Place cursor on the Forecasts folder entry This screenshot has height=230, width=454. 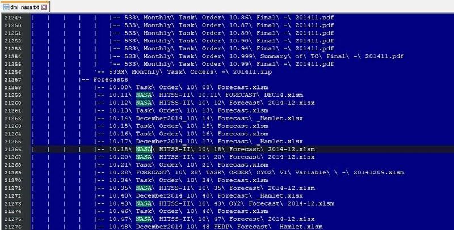(x=110, y=79)
